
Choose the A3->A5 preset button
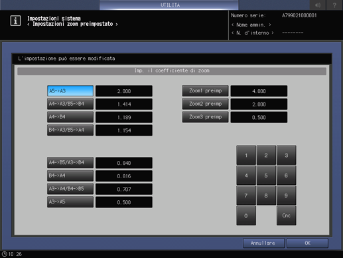click(70, 202)
